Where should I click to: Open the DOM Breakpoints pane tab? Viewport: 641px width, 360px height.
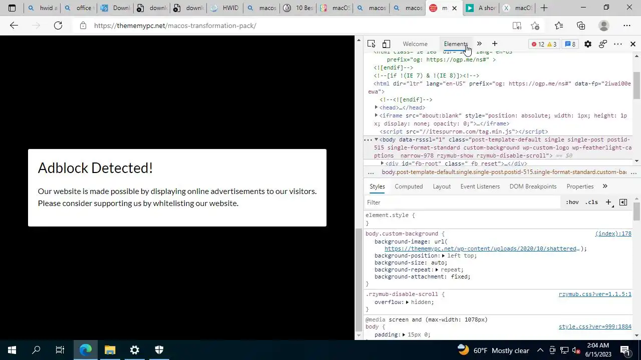point(533,186)
